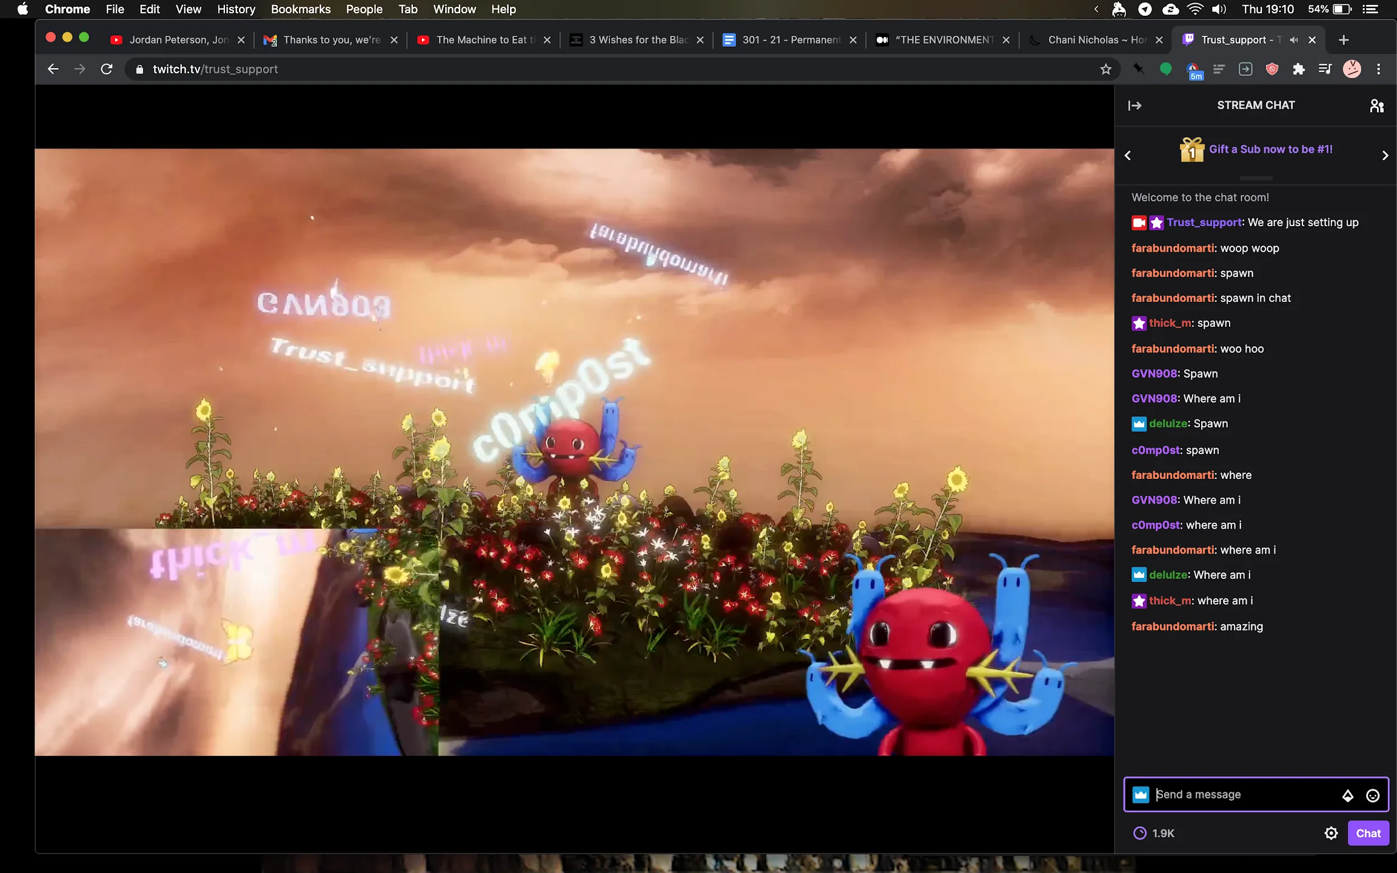Mute the Trust_support tab audio icon
1397x873 pixels.
tap(1294, 40)
